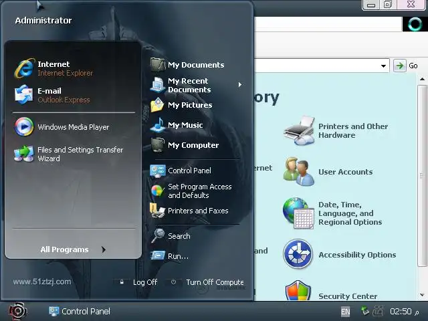Click the Control Panel vertical scrollbar thumb
The width and height of the screenshot is (428, 321).
[x=423, y=175]
